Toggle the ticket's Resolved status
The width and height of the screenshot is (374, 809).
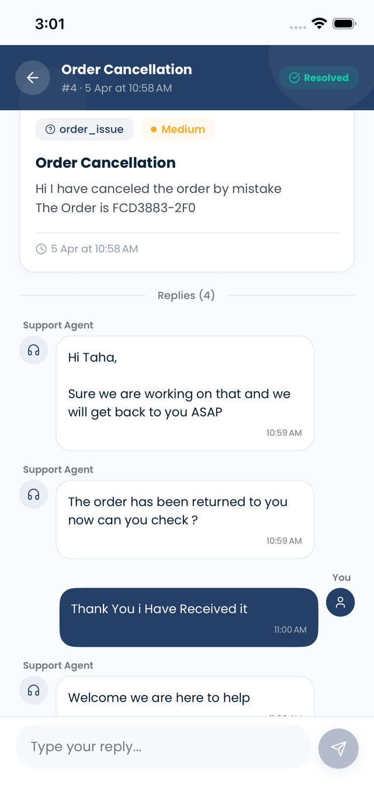coord(318,77)
